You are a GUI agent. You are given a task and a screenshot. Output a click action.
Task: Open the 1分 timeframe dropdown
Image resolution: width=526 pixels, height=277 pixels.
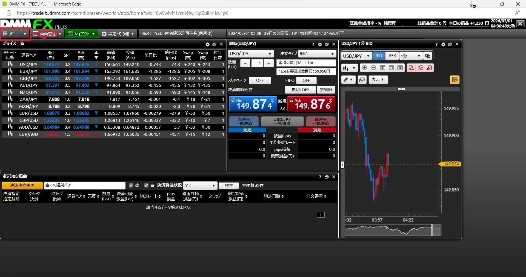[x=410, y=56]
